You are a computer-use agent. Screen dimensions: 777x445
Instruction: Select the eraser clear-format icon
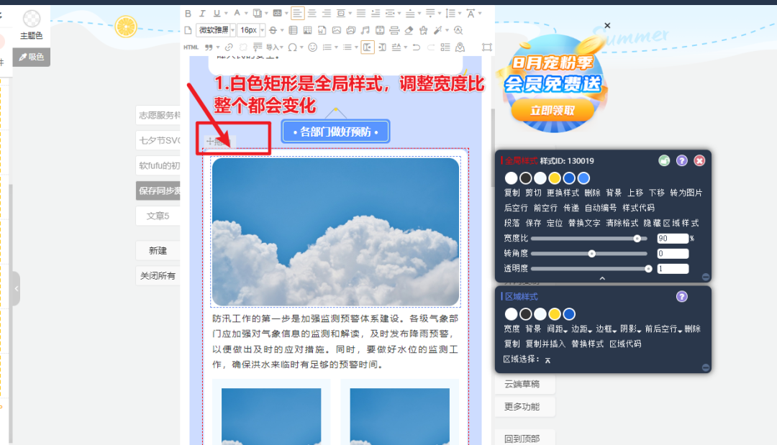(x=409, y=30)
